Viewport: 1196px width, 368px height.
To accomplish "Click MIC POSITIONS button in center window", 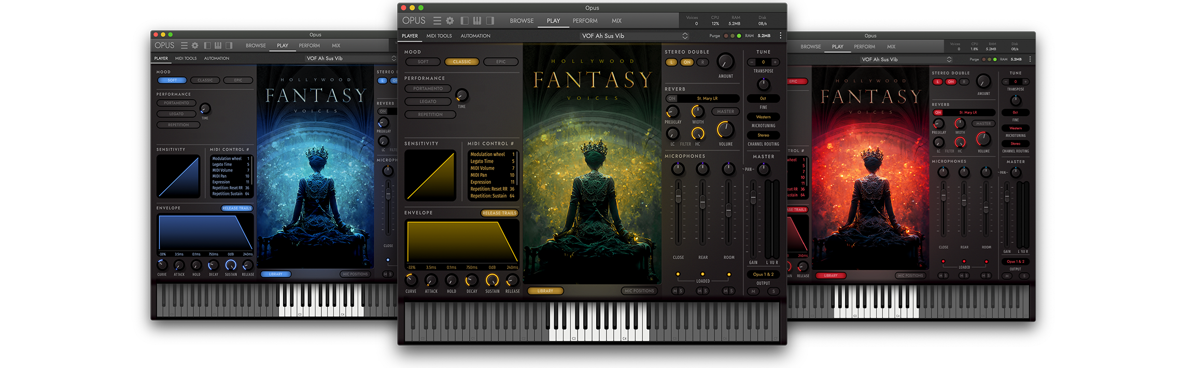I will (639, 291).
